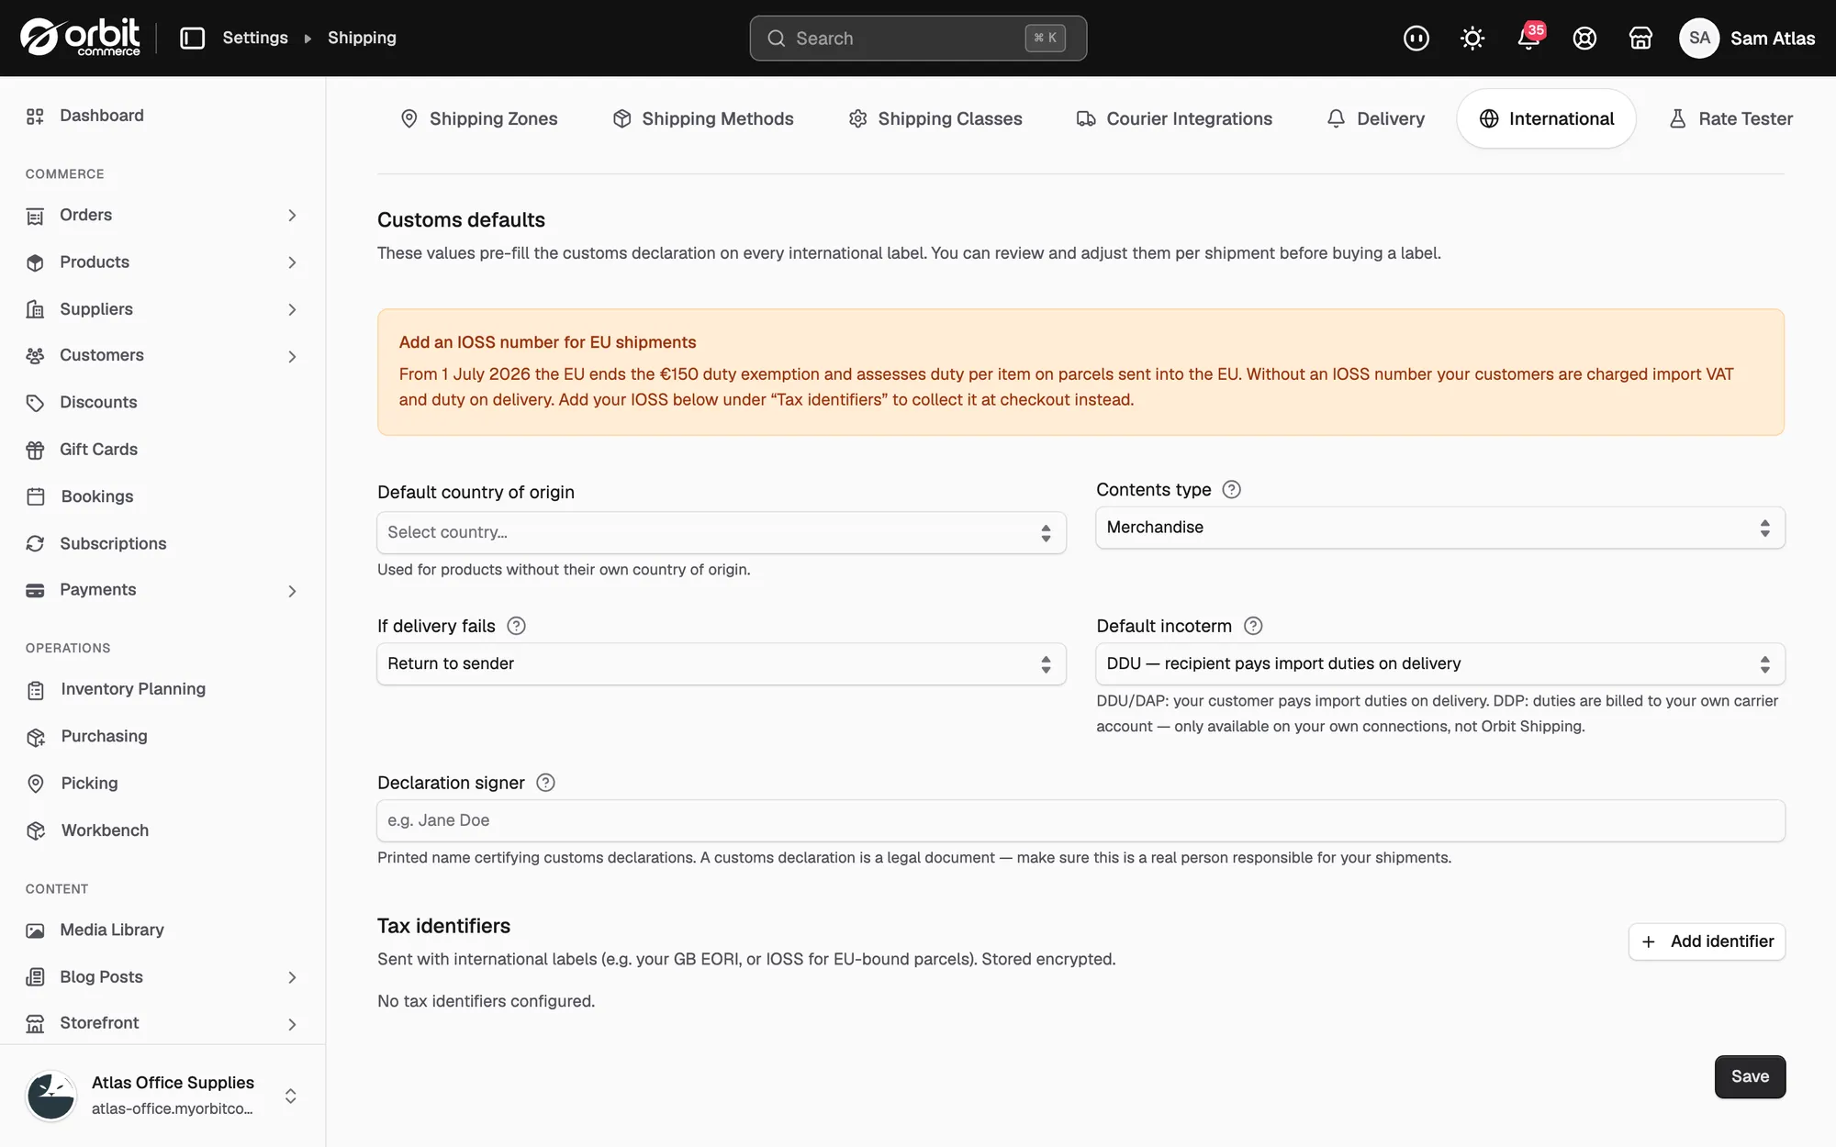Click the SA user avatar

1699,38
